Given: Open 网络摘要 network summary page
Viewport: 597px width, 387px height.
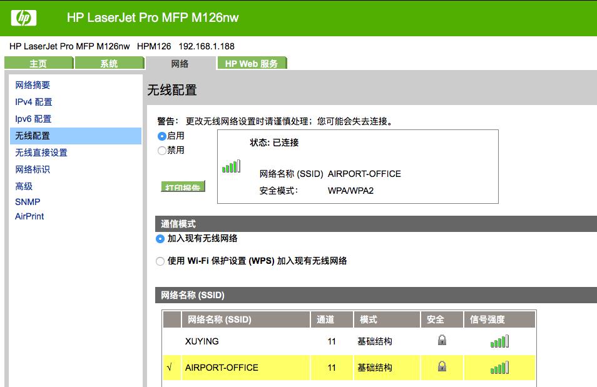Looking at the screenshot, I should (x=34, y=85).
